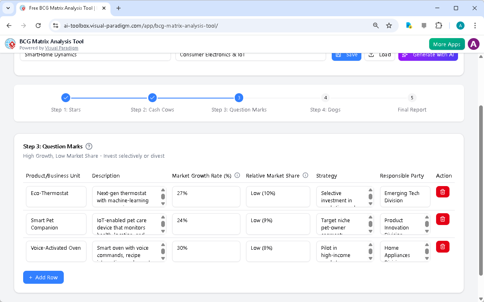This screenshot has height=302, width=484.
Task: Click the user avatar in the app header
Action: 473,44
